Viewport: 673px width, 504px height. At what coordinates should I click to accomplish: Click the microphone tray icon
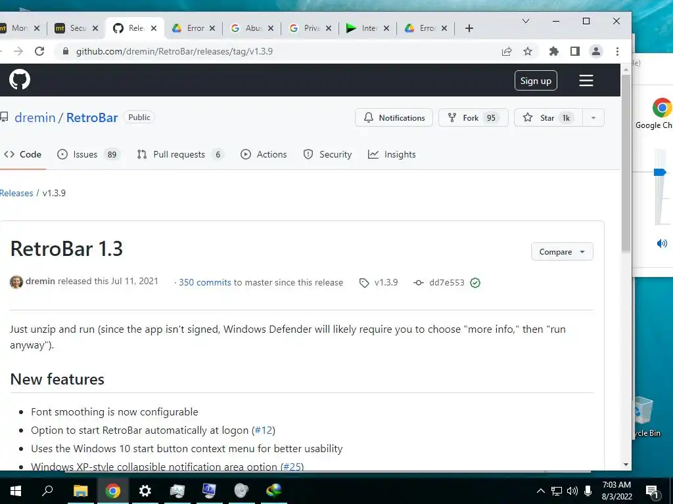588,491
